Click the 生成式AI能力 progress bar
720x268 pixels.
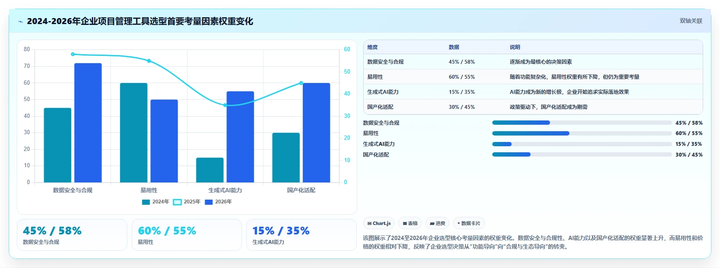click(x=582, y=144)
